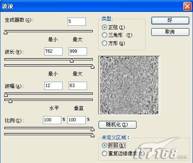Click the 未定义区域 group heading
Viewport: 193px width, 163px height.
(115, 138)
